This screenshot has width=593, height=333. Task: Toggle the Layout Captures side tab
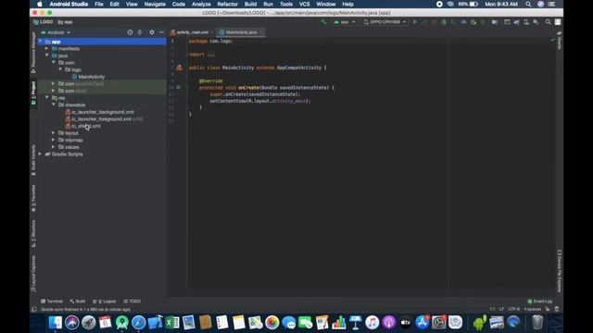tap(33, 274)
